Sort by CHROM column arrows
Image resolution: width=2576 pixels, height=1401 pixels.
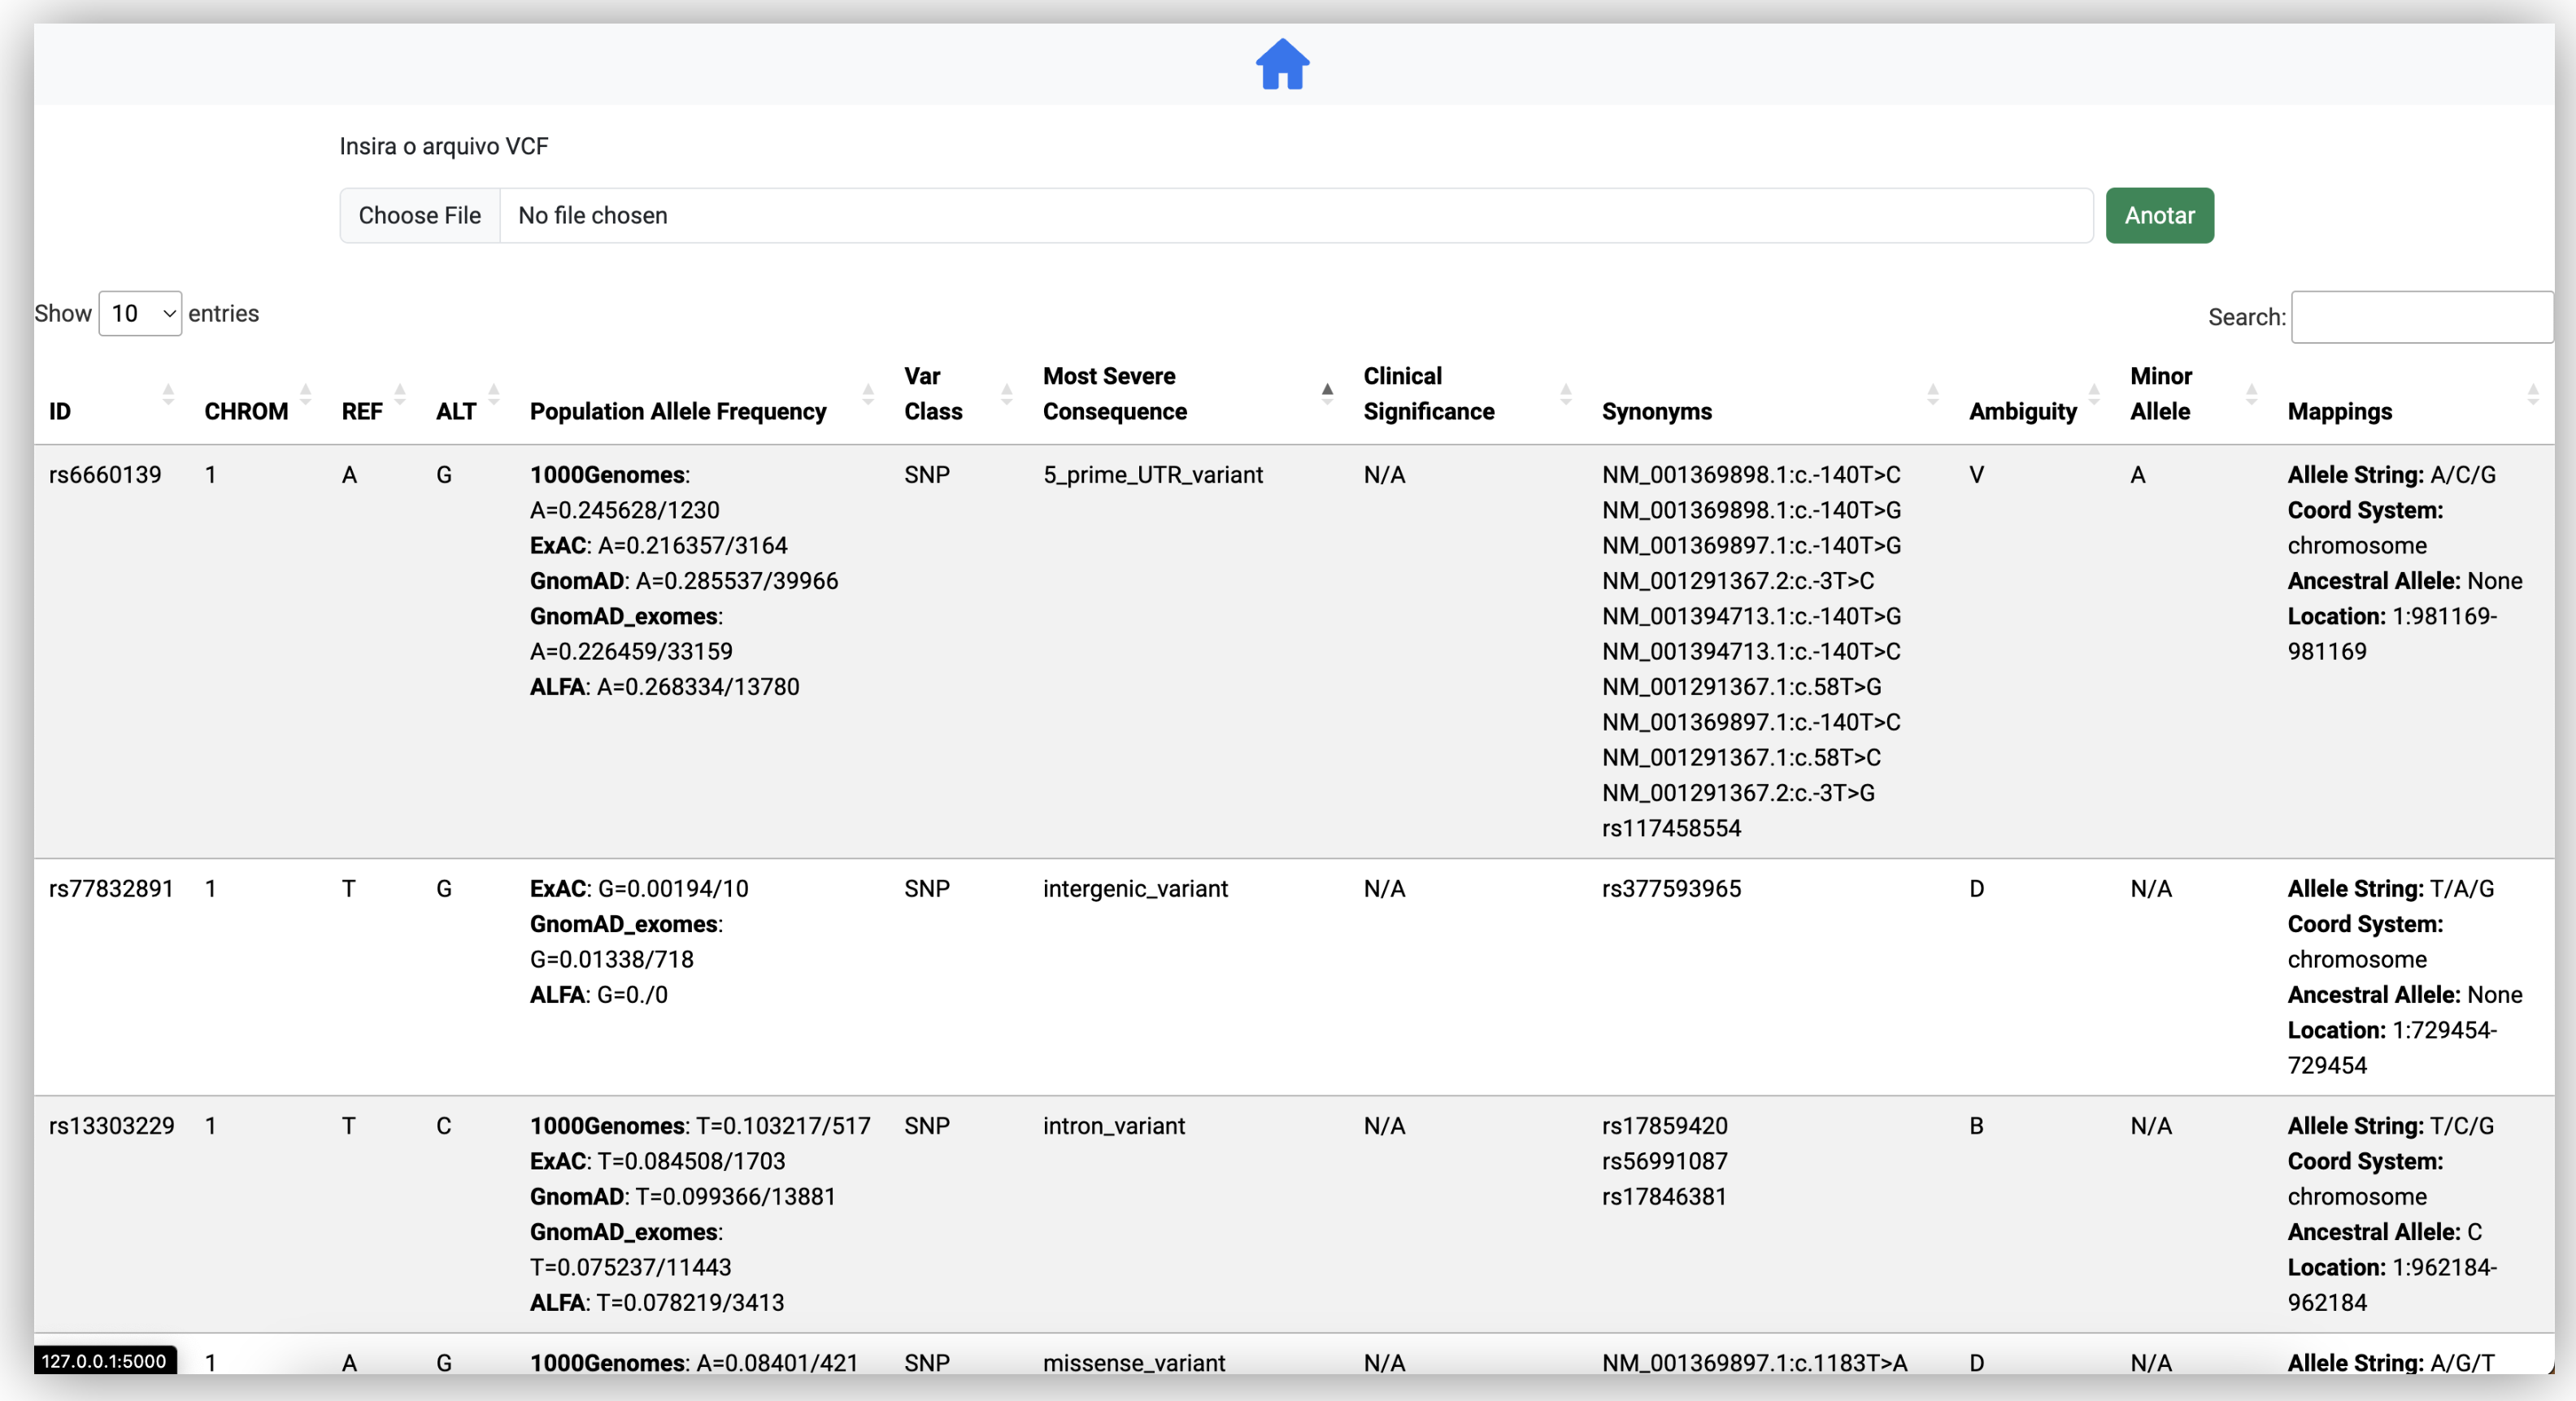[x=306, y=393]
